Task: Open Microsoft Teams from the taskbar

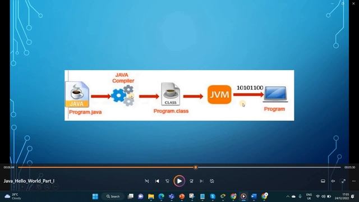Action: (172, 196)
